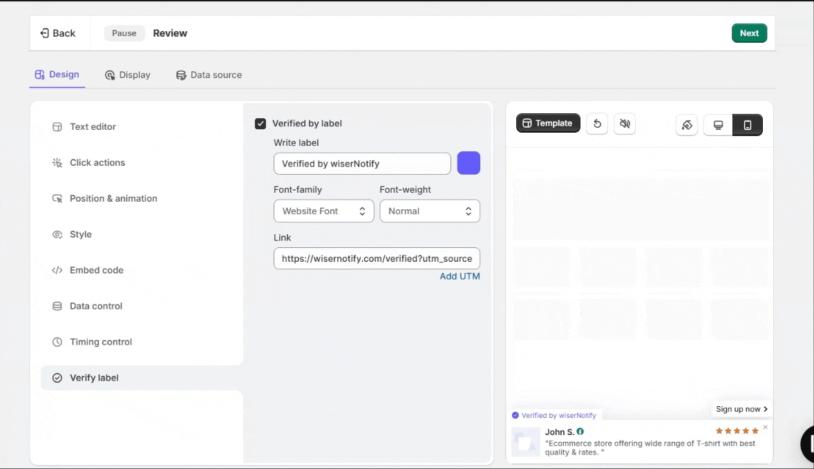Click the Write label text field
This screenshot has width=814, height=469.
(x=362, y=164)
